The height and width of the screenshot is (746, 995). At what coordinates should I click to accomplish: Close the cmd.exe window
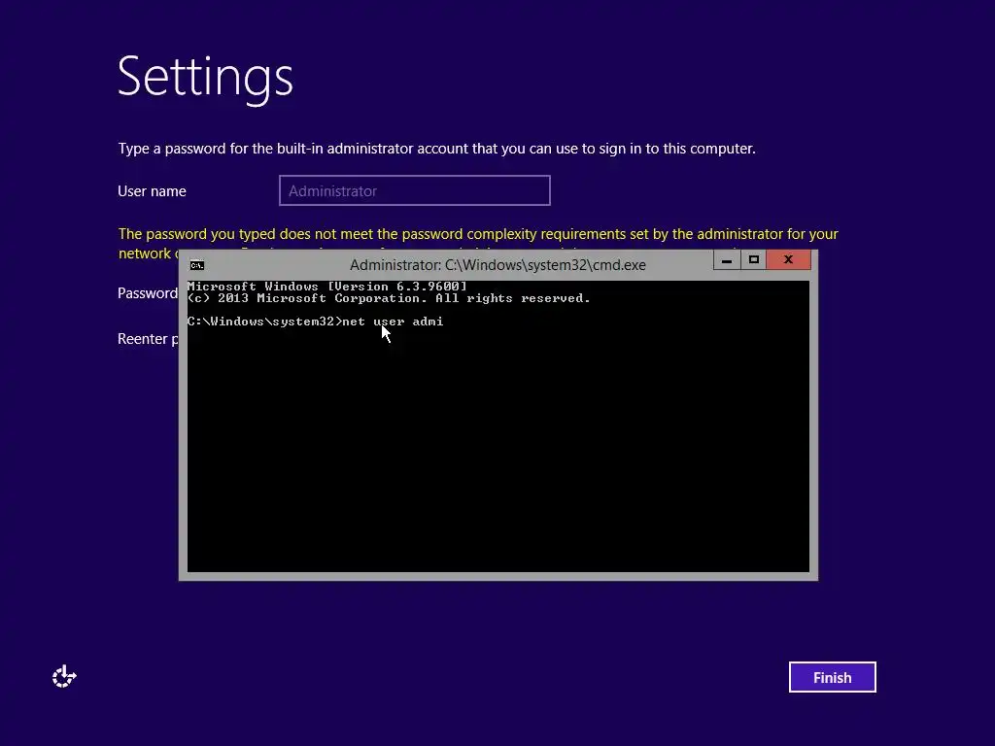788,260
